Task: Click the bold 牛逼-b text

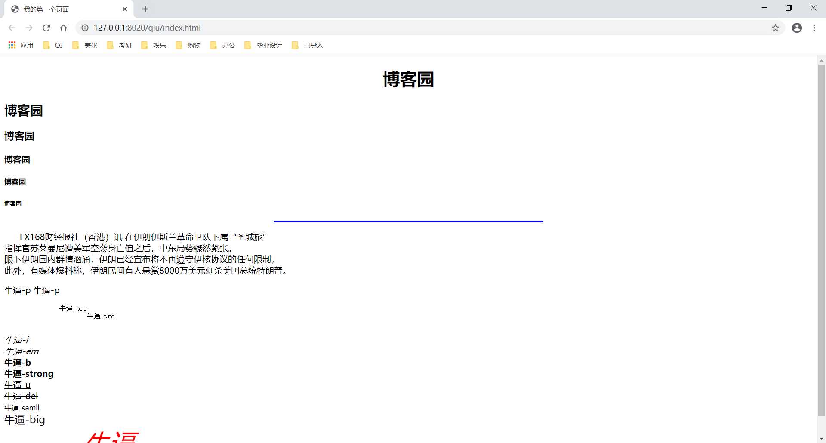Action: [18, 363]
